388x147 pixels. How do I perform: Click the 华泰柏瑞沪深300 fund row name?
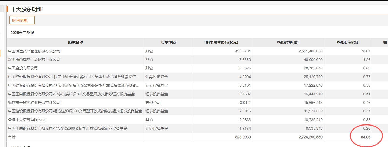pos(71,94)
